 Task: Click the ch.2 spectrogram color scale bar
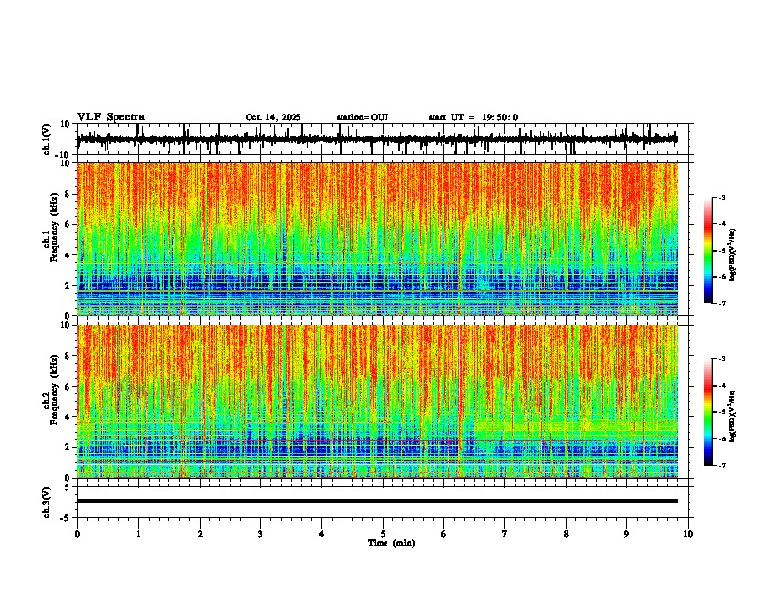tap(708, 412)
